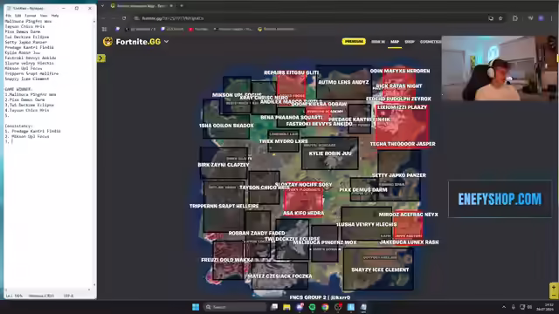Bookmark page with the star icon
This screenshot has width=559, height=314.
tap(500, 18)
